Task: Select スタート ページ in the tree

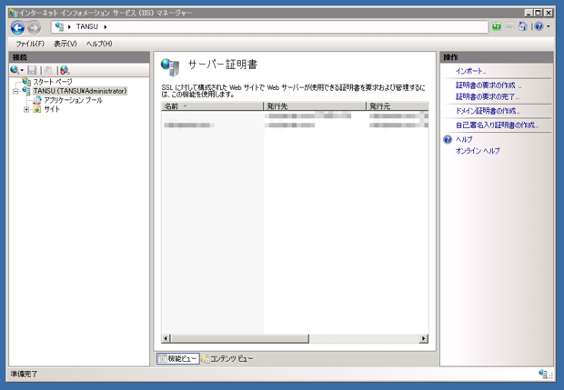Action: pyautogui.click(x=53, y=82)
